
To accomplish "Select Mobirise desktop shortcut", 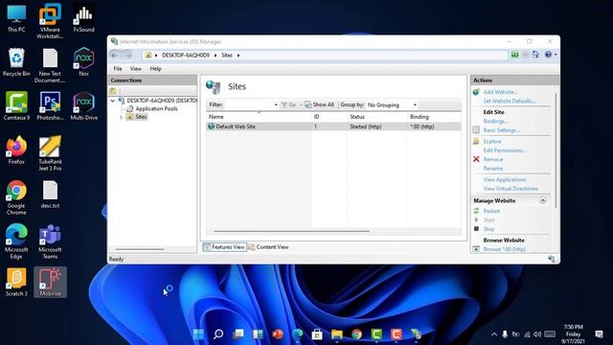I will [50, 283].
